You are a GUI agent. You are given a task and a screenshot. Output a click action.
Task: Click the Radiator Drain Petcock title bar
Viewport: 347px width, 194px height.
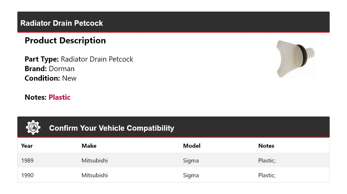(62, 23)
